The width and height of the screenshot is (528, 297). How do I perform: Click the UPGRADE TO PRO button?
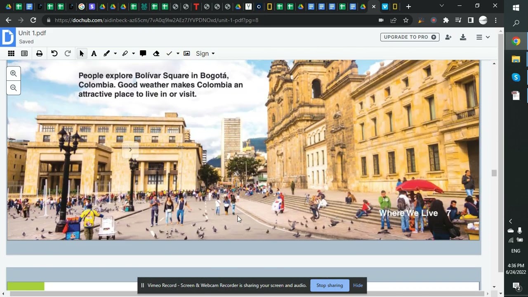click(x=410, y=37)
